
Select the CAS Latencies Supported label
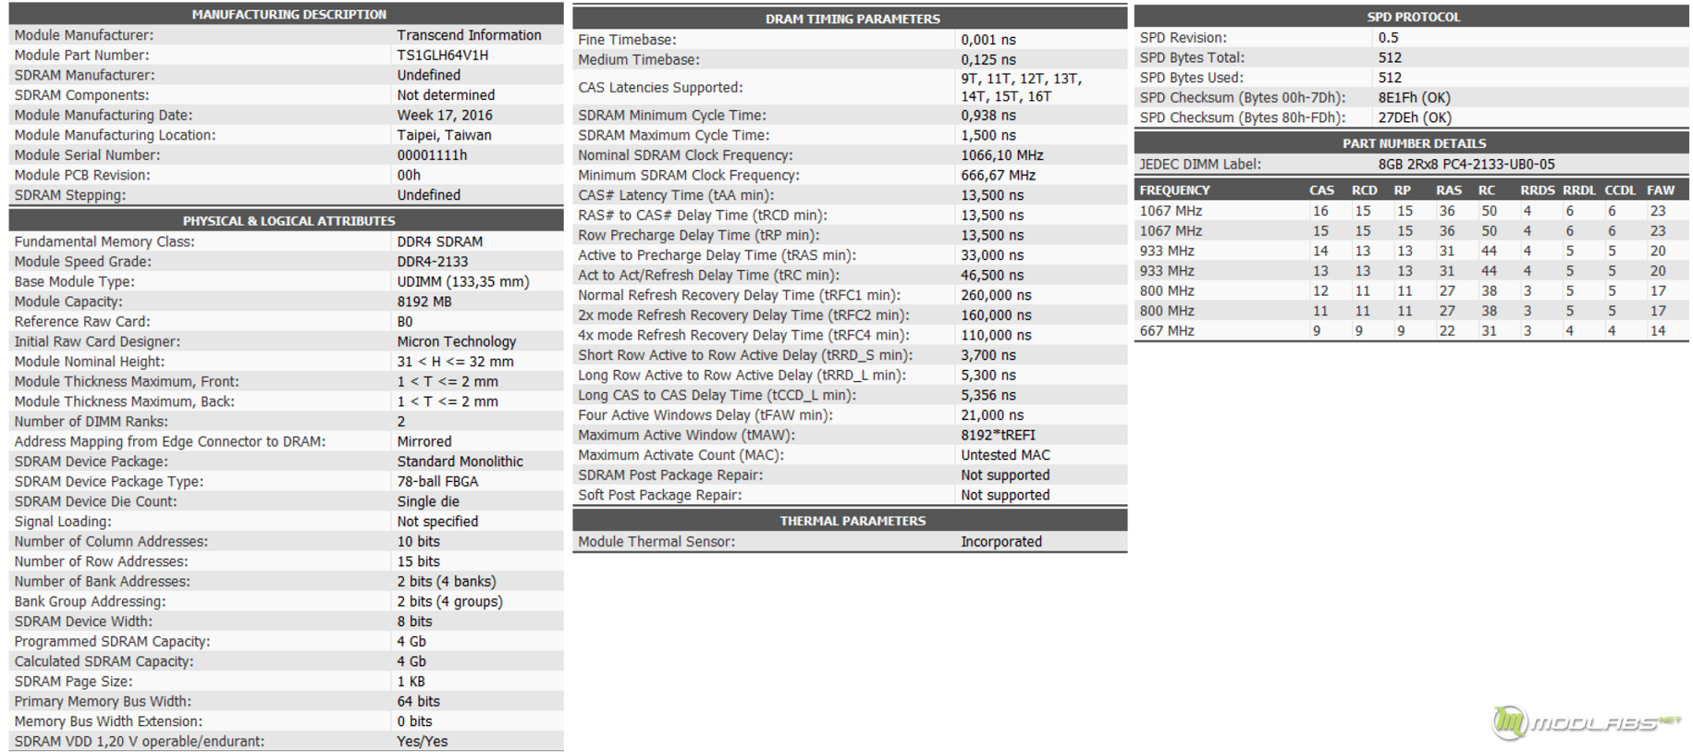[x=660, y=88]
